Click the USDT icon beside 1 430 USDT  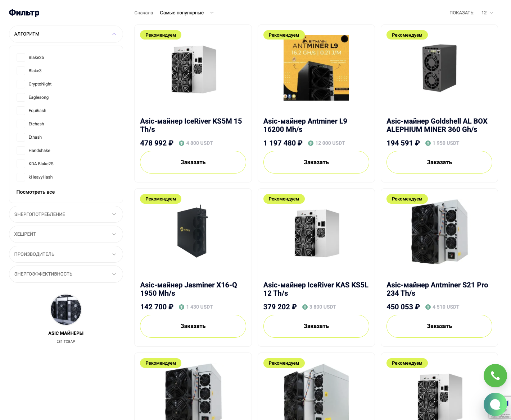click(x=182, y=307)
